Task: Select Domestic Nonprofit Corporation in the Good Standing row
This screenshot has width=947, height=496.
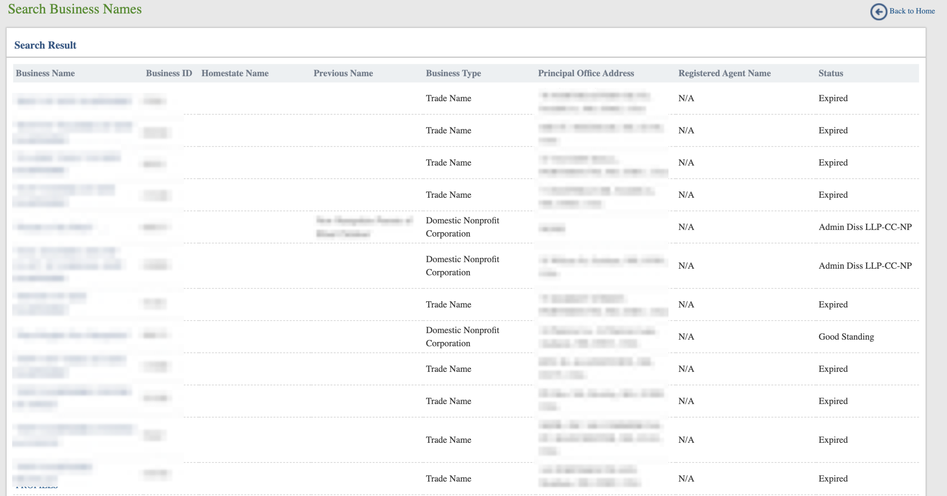Action: pyautogui.click(x=462, y=337)
